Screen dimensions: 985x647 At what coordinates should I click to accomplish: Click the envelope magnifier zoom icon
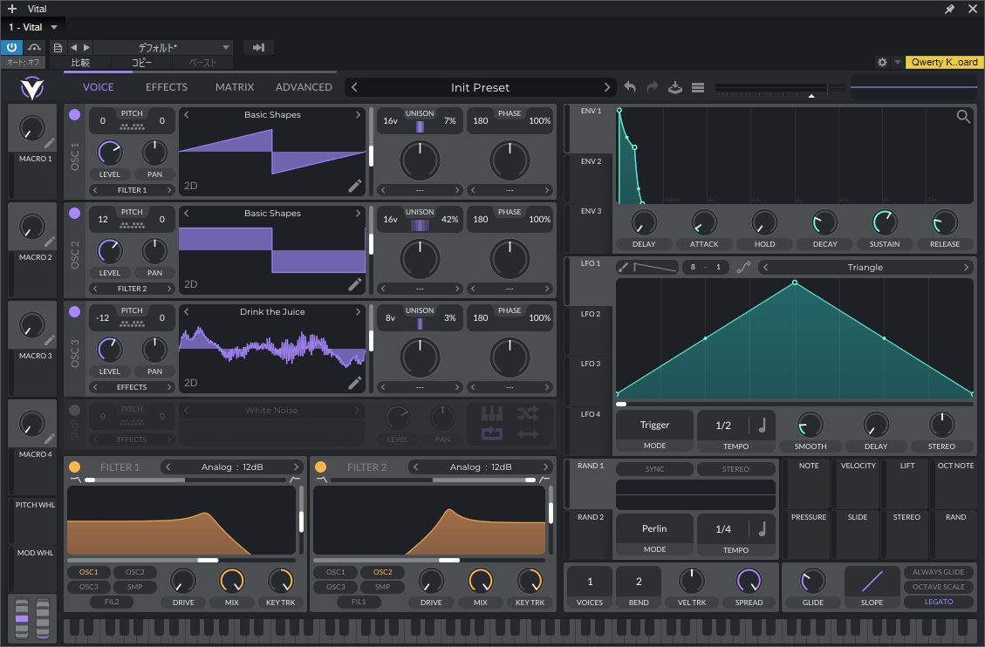point(963,117)
